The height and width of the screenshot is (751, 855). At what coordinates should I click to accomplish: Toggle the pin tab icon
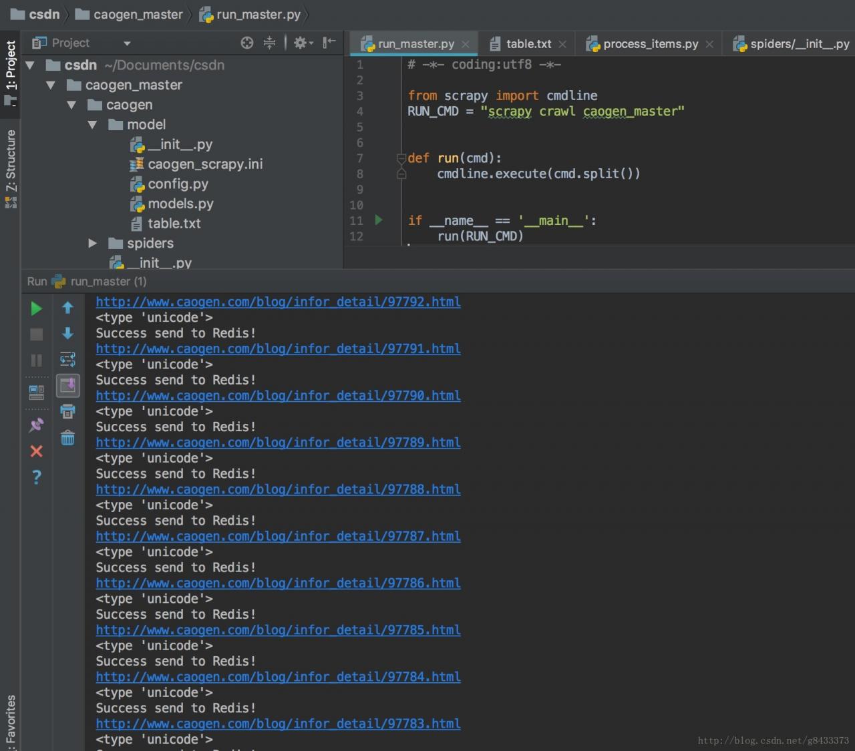(37, 425)
